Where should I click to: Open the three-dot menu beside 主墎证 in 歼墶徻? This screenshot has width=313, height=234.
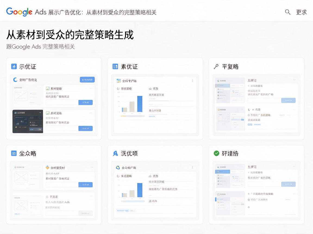294,166
